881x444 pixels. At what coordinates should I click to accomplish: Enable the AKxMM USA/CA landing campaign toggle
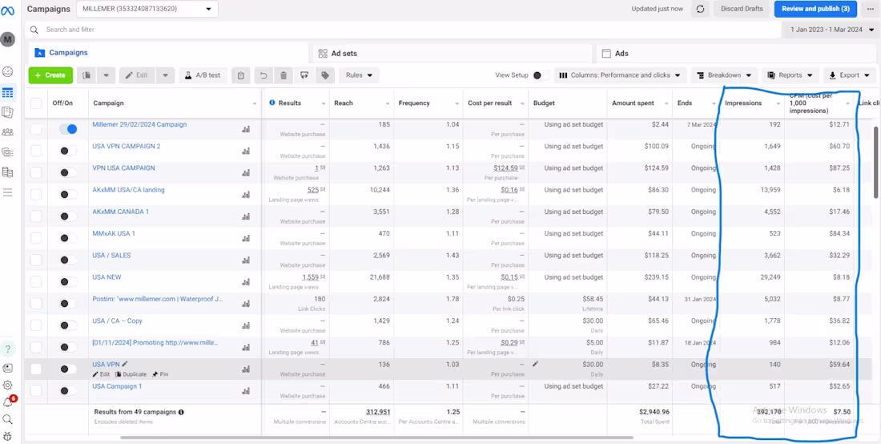(68, 195)
